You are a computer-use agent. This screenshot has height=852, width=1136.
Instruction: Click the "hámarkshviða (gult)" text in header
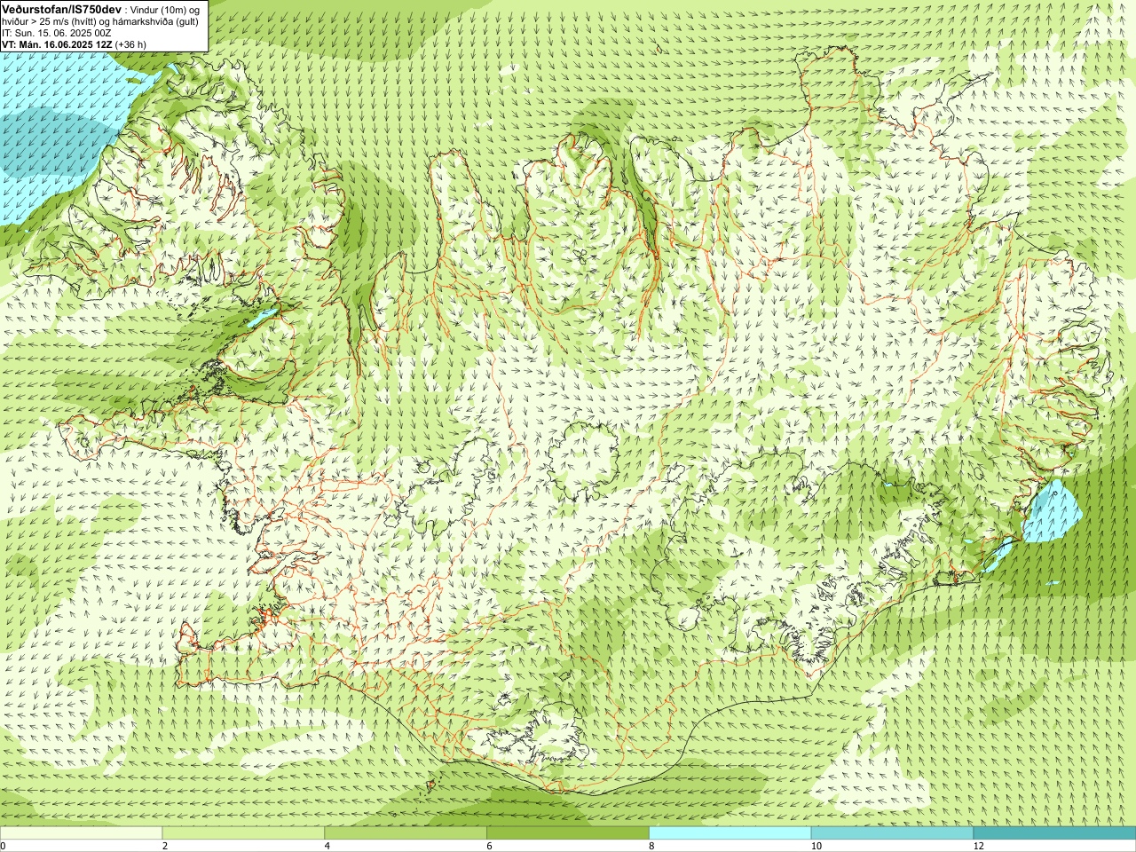(155, 21)
